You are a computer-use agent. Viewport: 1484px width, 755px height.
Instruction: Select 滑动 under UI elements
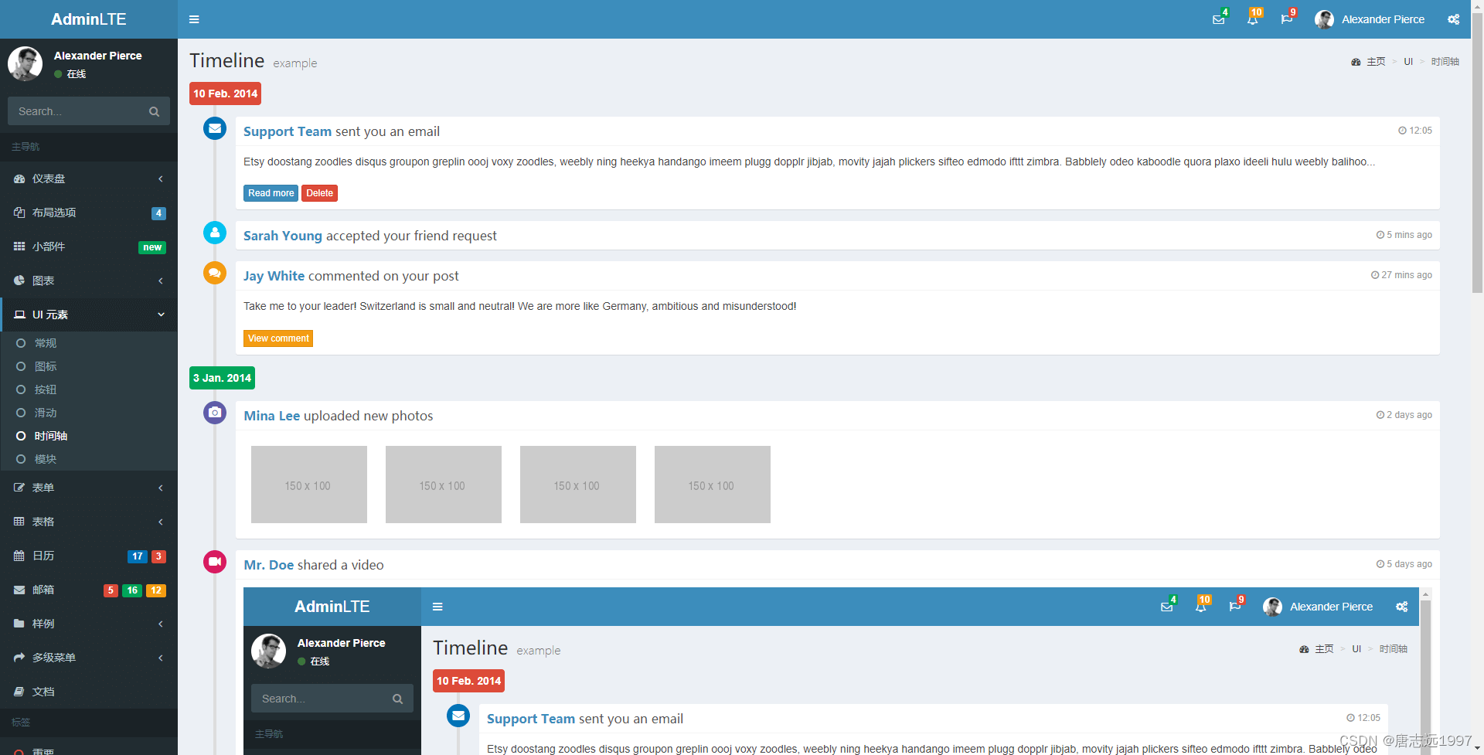coord(89,413)
